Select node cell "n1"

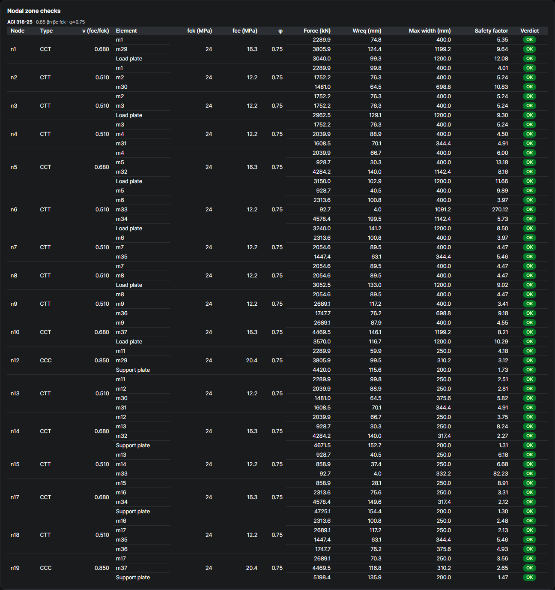(x=13, y=49)
